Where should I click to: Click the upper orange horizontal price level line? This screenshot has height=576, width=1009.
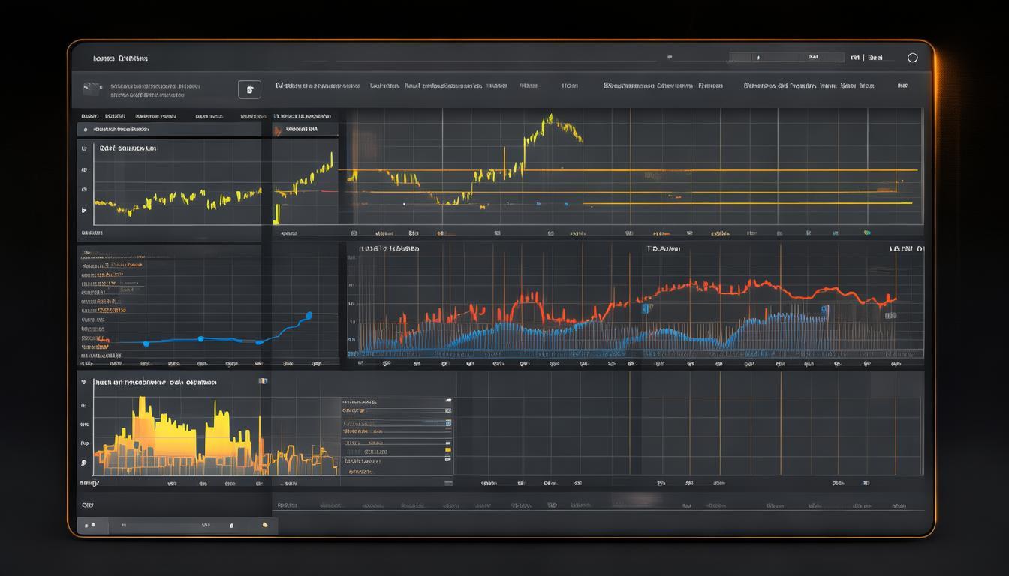pos(631,171)
